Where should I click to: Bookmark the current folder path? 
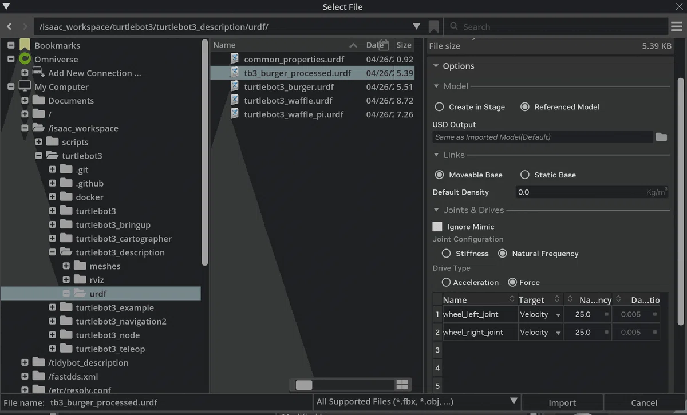point(433,26)
